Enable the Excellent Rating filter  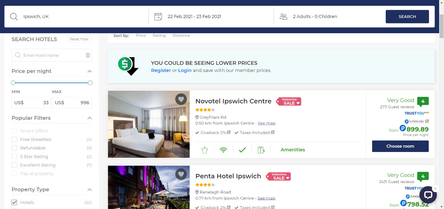(x=14, y=165)
